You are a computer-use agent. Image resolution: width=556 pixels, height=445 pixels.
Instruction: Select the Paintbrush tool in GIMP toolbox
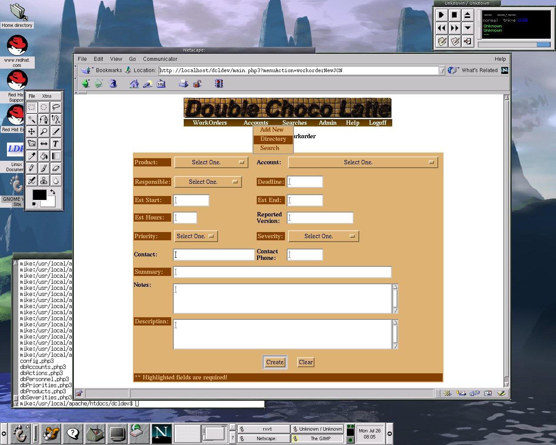tap(44, 168)
